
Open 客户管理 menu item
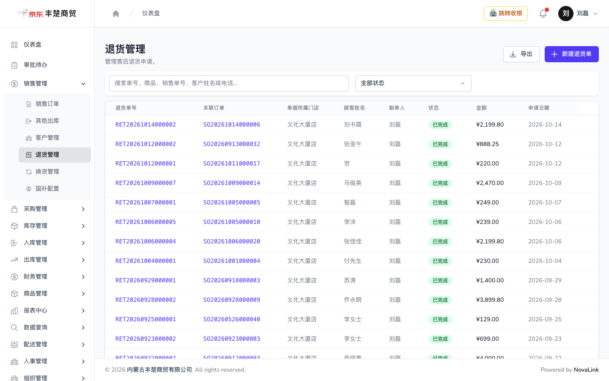[55, 138]
